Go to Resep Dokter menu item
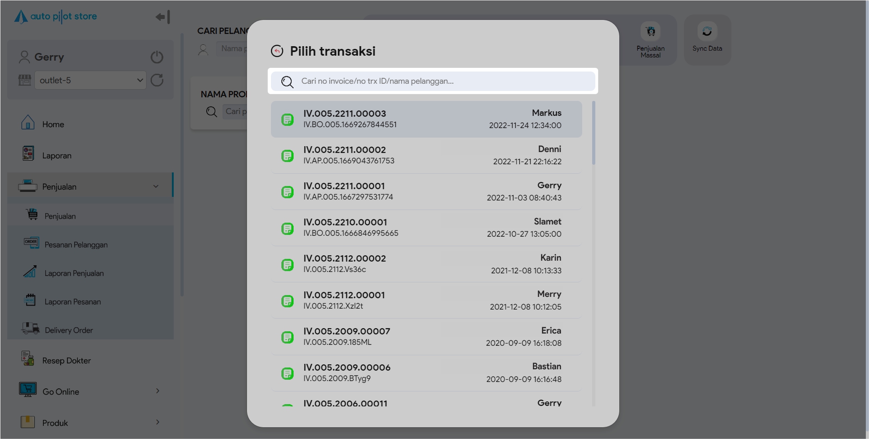This screenshot has width=869, height=439. (66, 361)
